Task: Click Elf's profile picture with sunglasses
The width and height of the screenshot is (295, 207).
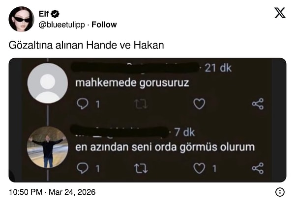Action: click(x=22, y=19)
